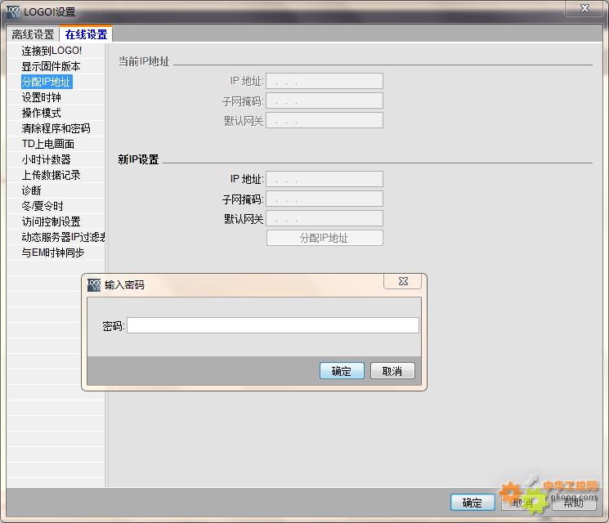Open 清除程序和密码 settings
609x523 pixels.
tap(56, 128)
